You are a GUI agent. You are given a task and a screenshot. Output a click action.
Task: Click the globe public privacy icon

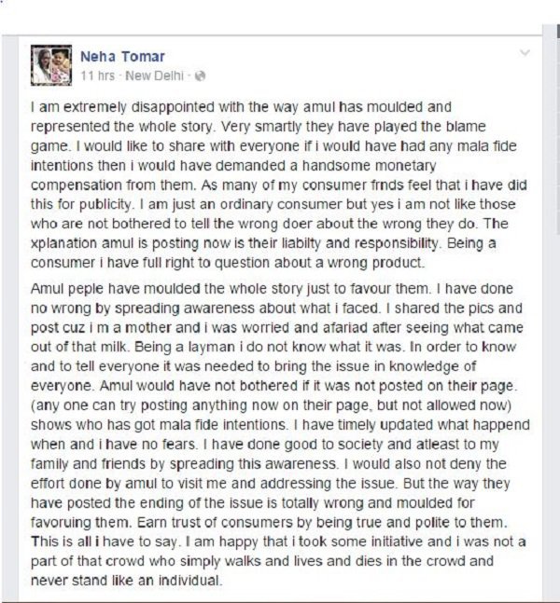(200, 76)
